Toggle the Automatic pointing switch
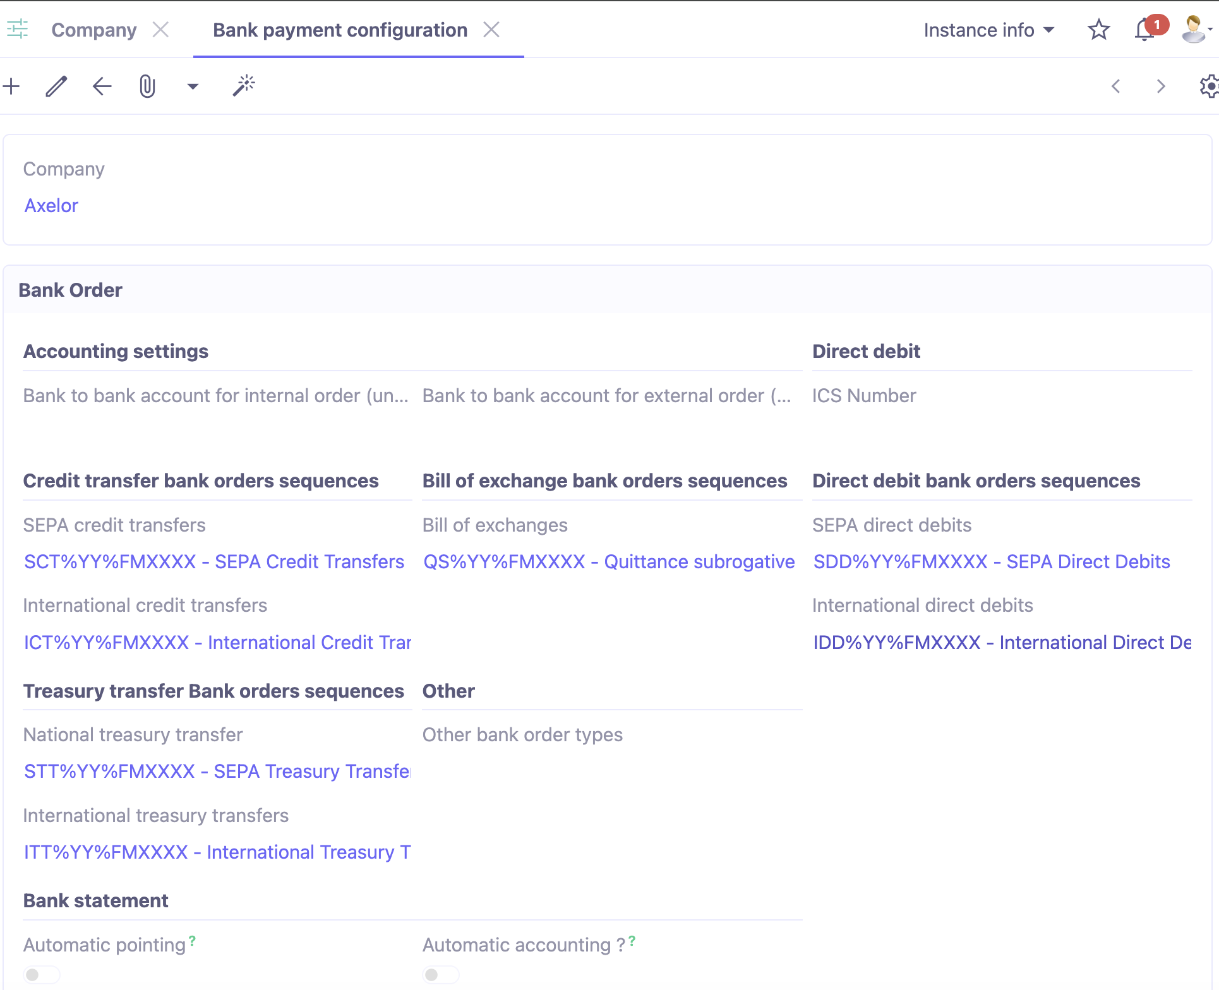This screenshot has height=990, width=1219. click(x=42, y=975)
